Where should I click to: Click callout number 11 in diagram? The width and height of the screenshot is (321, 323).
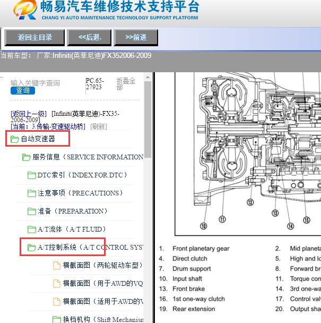pyautogui.click(x=222, y=219)
